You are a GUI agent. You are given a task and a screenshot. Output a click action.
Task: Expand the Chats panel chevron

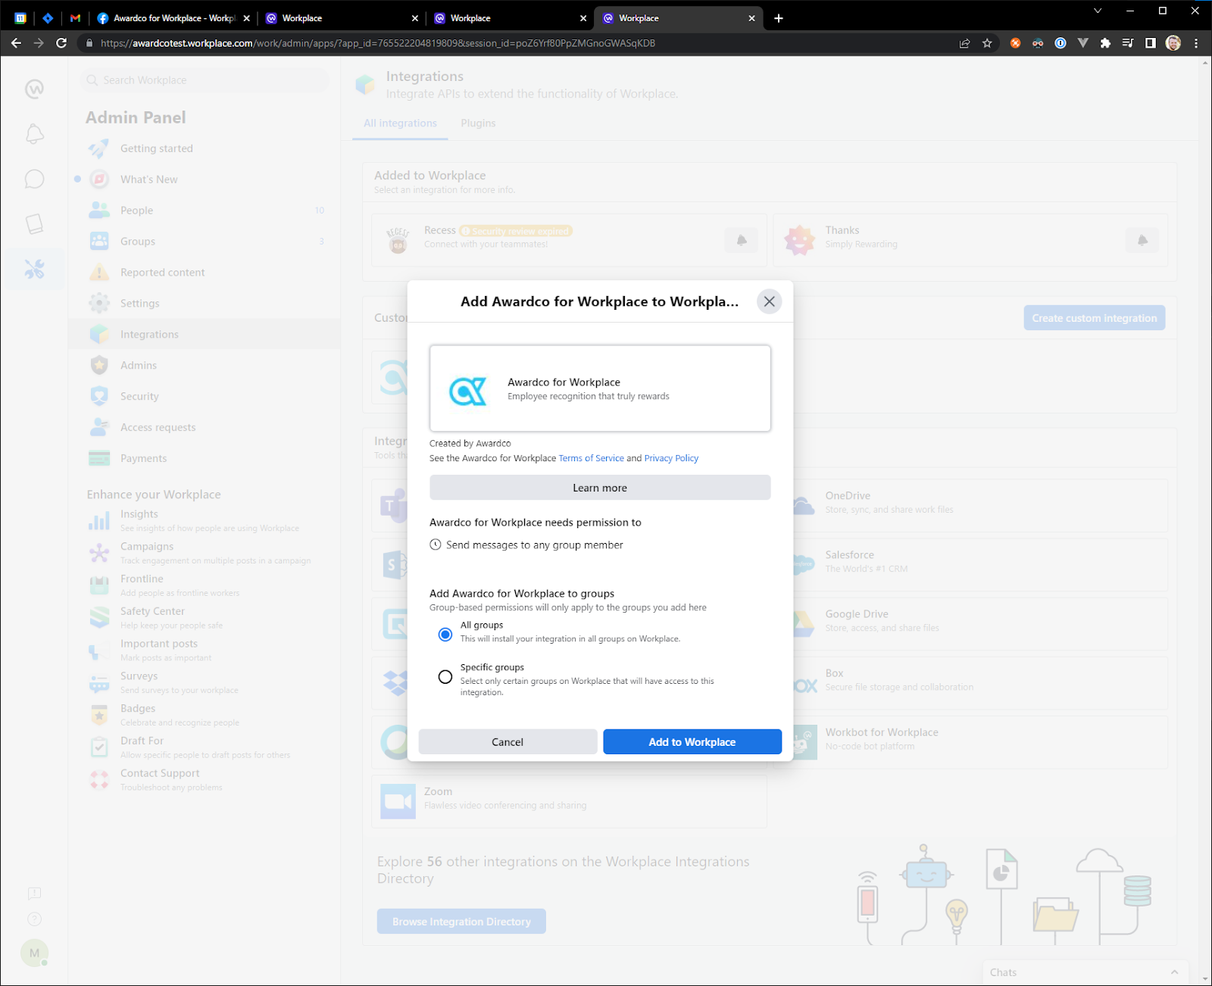point(1174,972)
